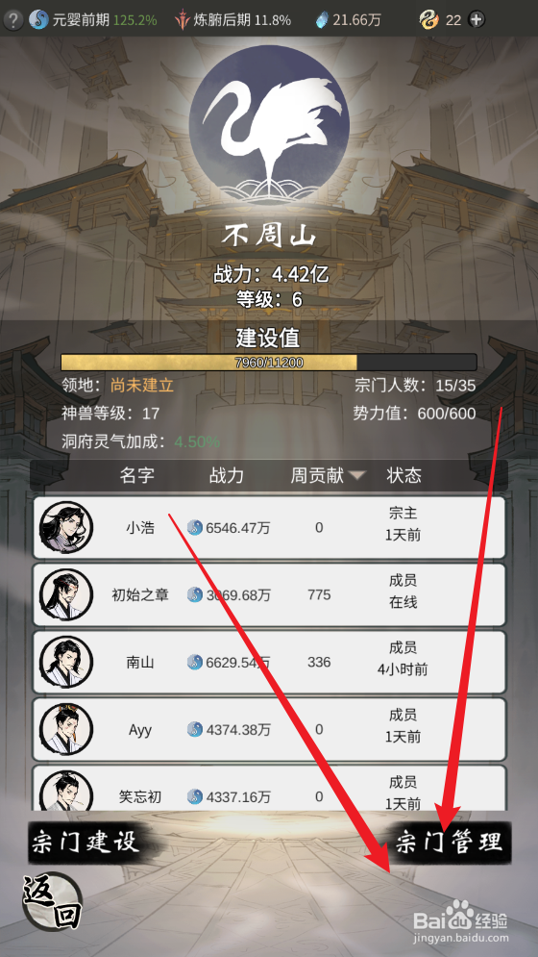Select the 战力 column header

pyautogui.click(x=227, y=476)
